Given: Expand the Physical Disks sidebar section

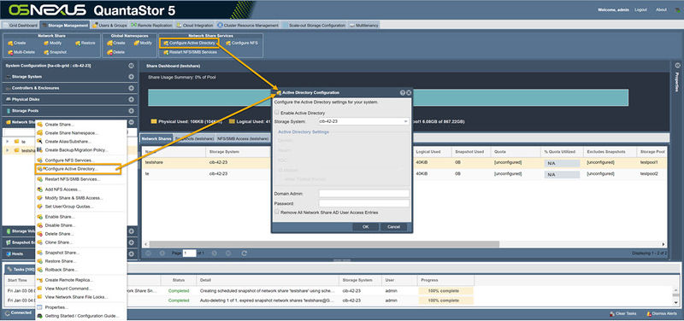Looking at the screenshot, I should pos(131,99).
